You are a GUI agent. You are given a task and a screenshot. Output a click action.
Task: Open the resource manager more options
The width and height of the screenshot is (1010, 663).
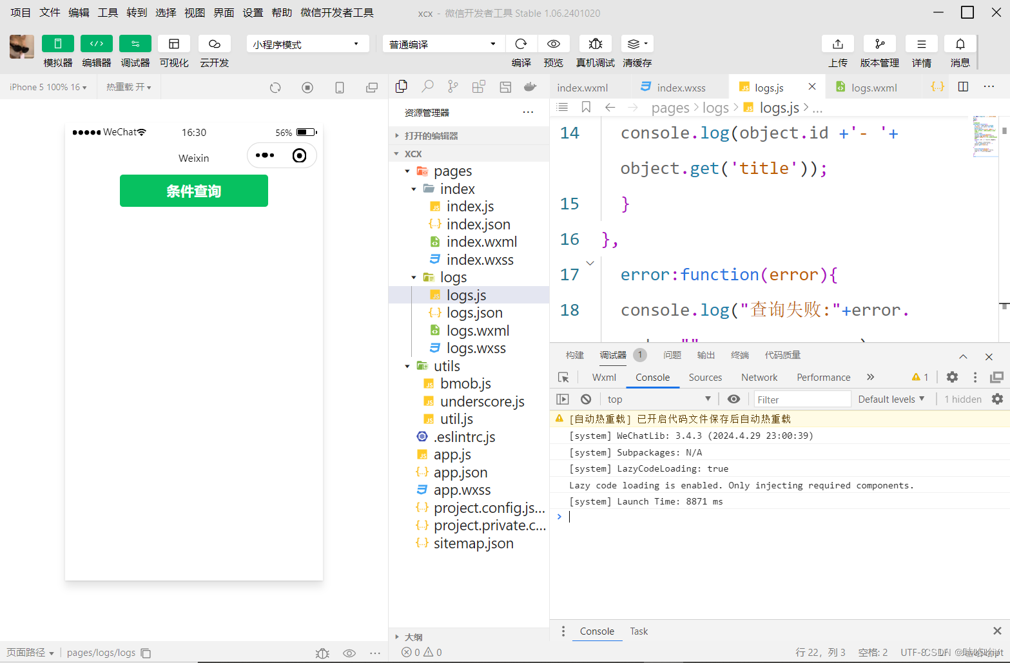529,113
